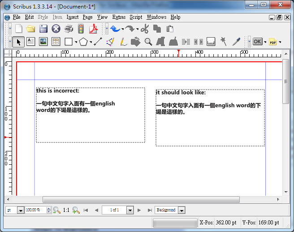Image resolution: width=294 pixels, height=232 pixels.
Task: Open the Insert menu
Action: (72, 17)
